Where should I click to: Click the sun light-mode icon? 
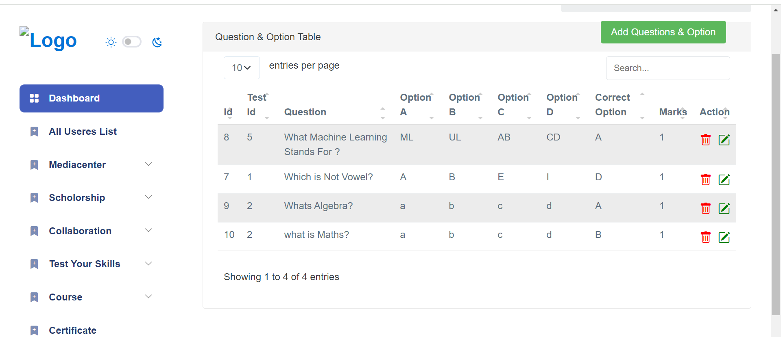click(111, 42)
